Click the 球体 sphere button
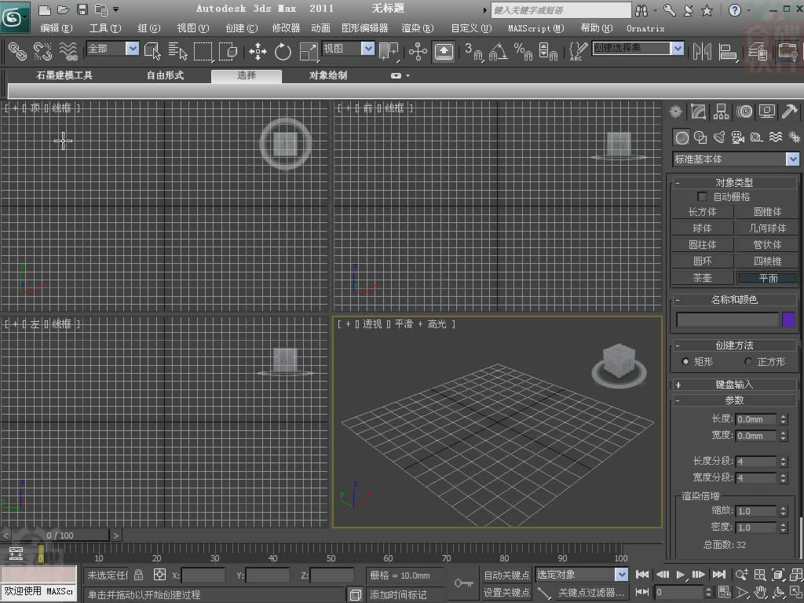The height and width of the screenshot is (603, 804). coord(703,228)
